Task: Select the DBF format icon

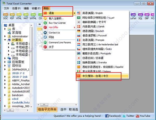Action: (x=147, y=15)
